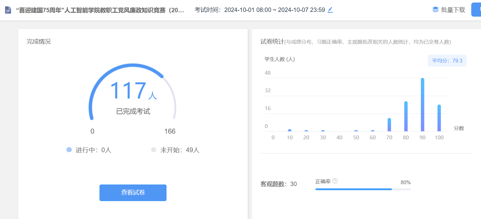Click the 117人 completed count
481x219 pixels.
click(133, 91)
